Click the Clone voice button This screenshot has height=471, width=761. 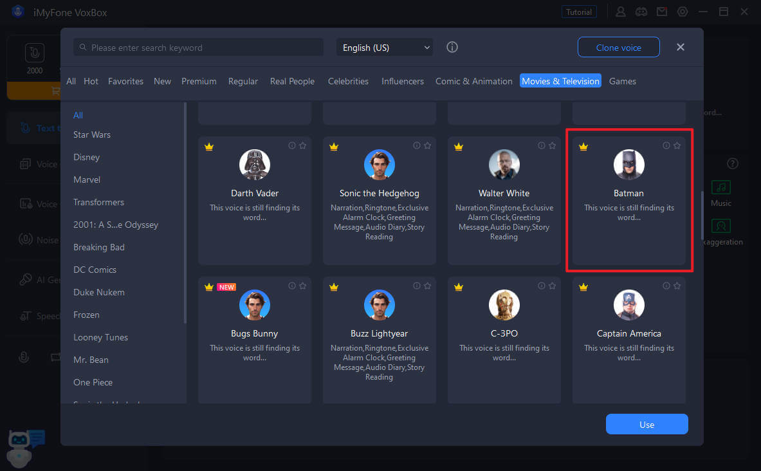coord(618,48)
